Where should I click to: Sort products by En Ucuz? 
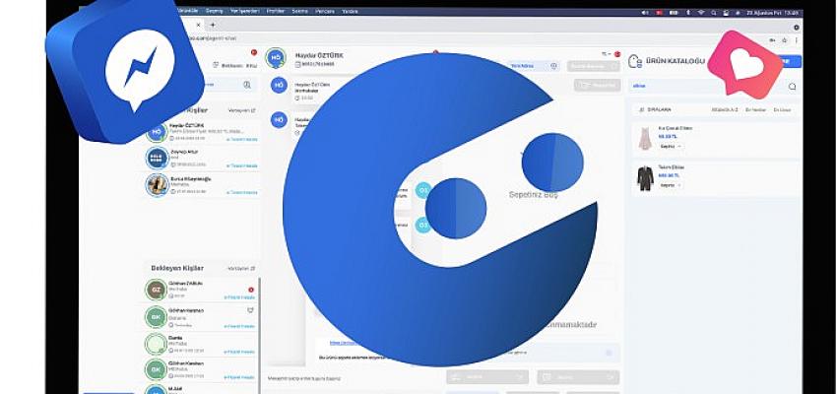tap(782, 109)
